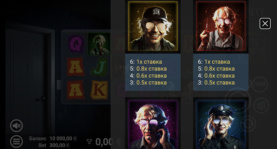Close the paytable overlay with X
This screenshot has height=149, width=277.
pos(265,24)
